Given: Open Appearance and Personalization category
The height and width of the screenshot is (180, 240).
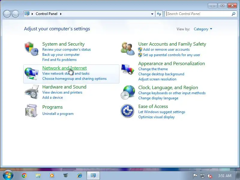Looking at the screenshot, I should click(x=172, y=64).
